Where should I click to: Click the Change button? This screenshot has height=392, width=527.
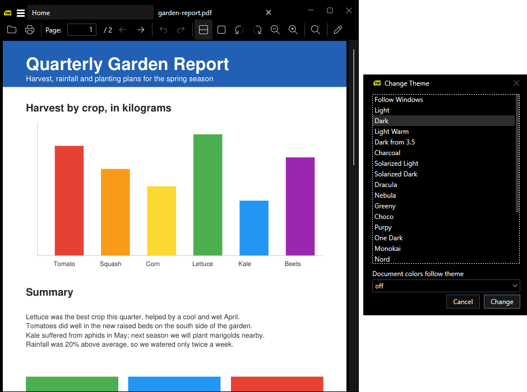click(502, 301)
